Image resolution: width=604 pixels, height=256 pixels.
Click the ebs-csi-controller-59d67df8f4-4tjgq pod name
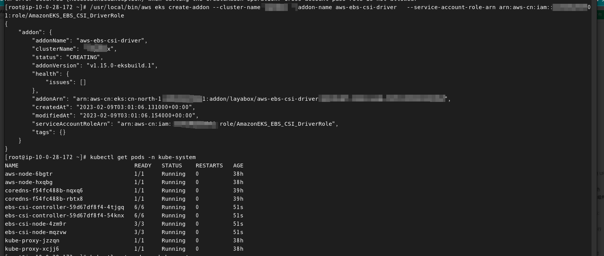tap(64, 207)
